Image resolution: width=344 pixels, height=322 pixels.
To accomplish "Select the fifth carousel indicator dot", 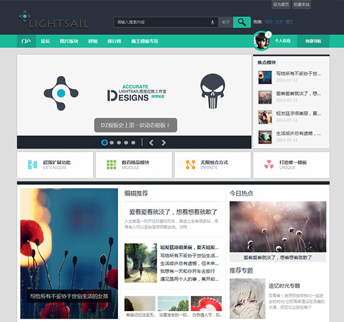I will point(133,142).
